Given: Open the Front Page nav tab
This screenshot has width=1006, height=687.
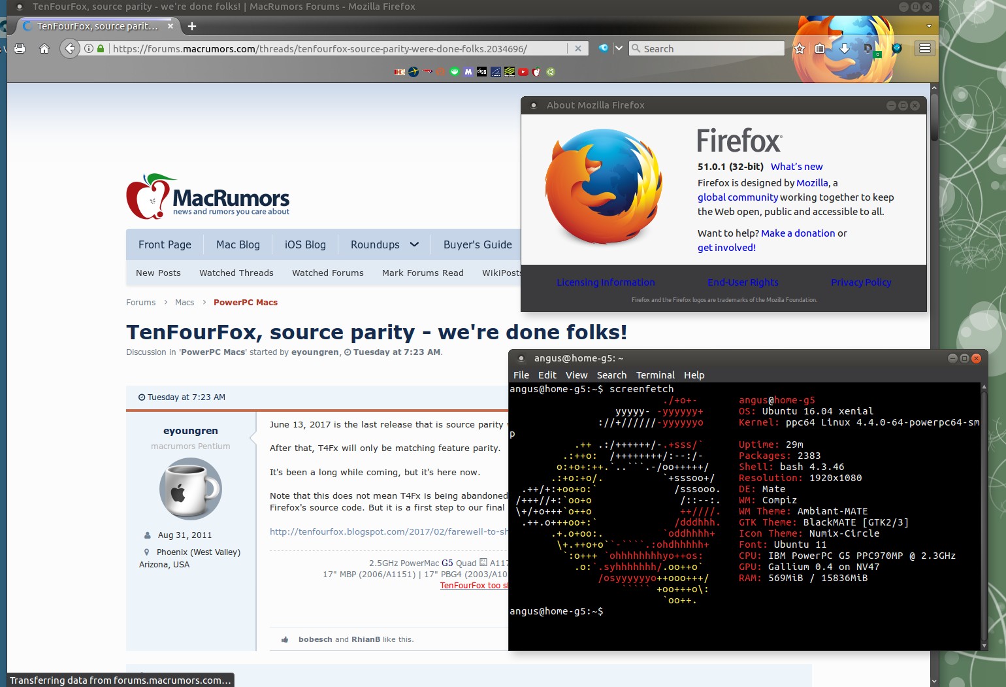Looking at the screenshot, I should pos(165,244).
